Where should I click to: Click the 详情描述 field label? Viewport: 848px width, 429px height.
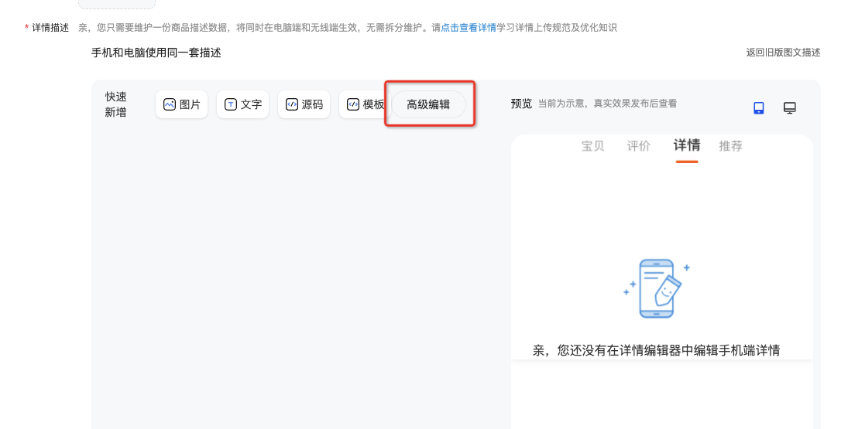50,28
